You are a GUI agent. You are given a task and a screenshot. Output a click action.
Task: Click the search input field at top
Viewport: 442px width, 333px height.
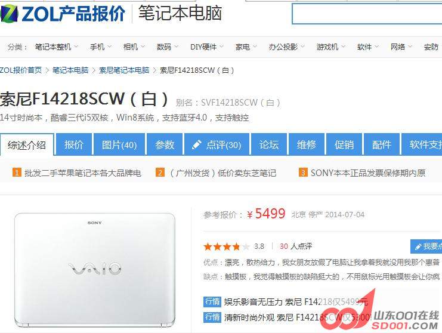[367, 14]
